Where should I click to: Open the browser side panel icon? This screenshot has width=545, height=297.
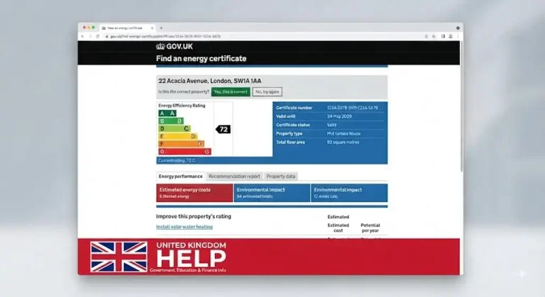(443, 36)
